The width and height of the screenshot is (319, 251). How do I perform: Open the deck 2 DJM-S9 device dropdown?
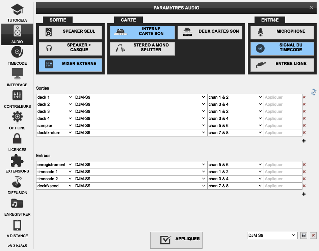(x=140, y=104)
